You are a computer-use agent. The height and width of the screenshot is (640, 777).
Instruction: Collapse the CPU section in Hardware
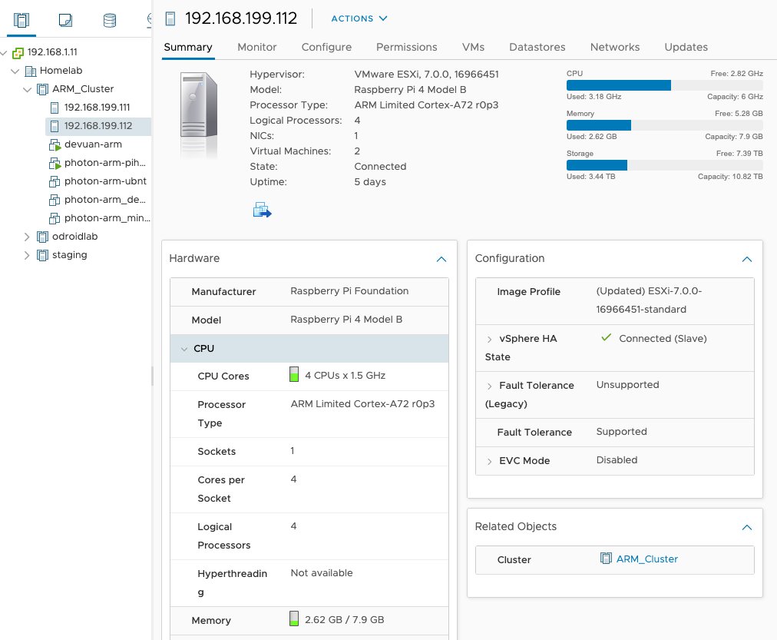coord(184,349)
